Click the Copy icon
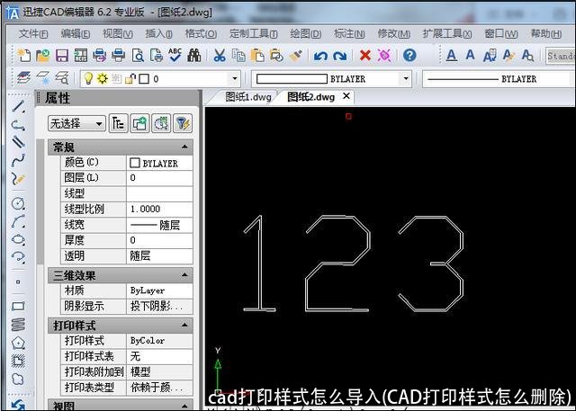The image size is (576, 411). coord(238,56)
